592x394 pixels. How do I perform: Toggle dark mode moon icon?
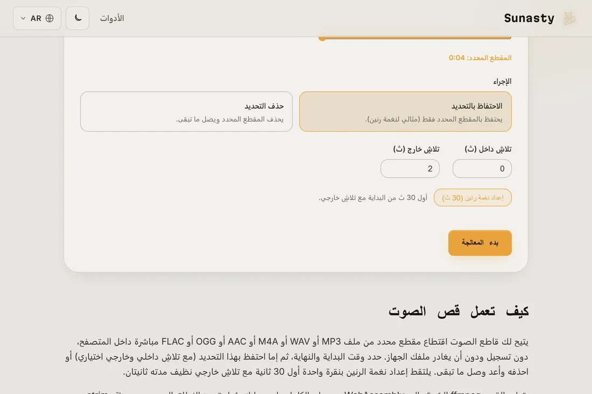click(x=77, y=18)
